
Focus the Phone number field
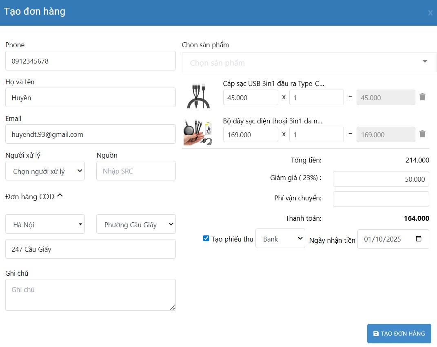point(90,61)
